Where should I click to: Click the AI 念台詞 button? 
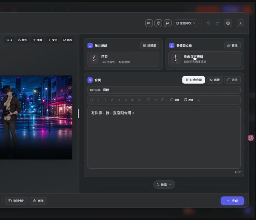pyautogui.click(x=193, y=80)
